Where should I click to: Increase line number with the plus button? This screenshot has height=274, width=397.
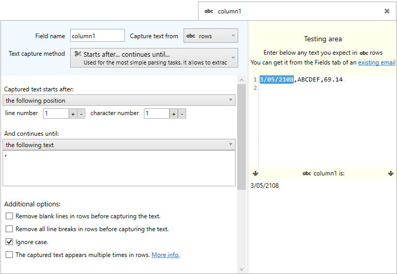point(73,114)
